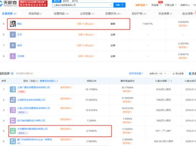196x146 pixels.
Task: Open 消息中心 in the top bar
Action: click(x=185, y=5)
